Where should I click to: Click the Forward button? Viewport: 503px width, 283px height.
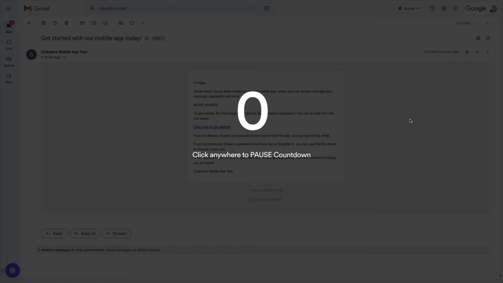tap(116, 233)
